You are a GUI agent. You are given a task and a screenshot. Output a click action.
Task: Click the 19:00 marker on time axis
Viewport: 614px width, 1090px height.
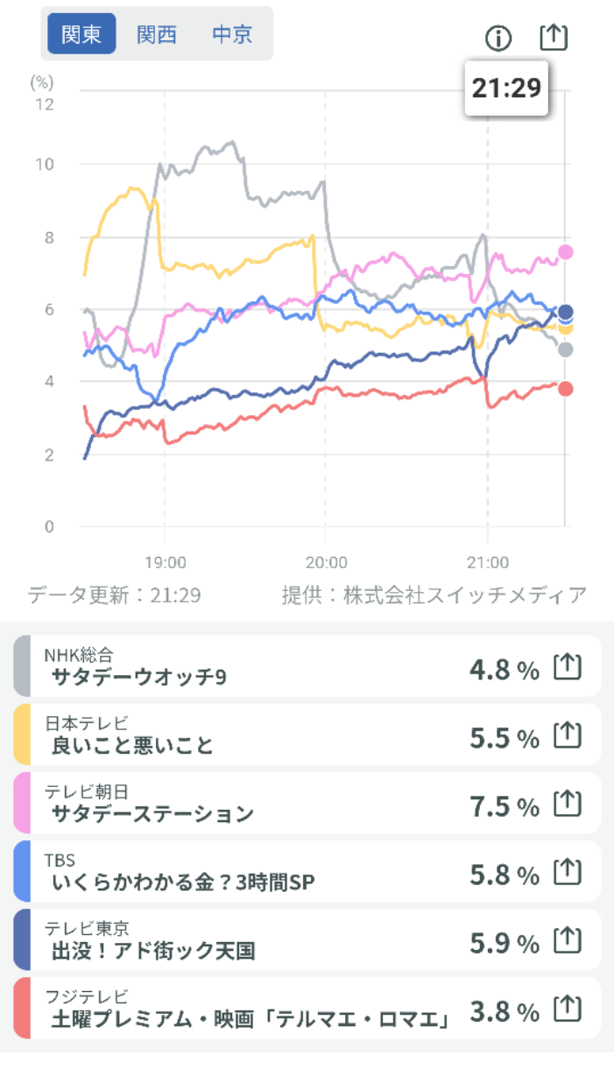(x=165, y=561)
